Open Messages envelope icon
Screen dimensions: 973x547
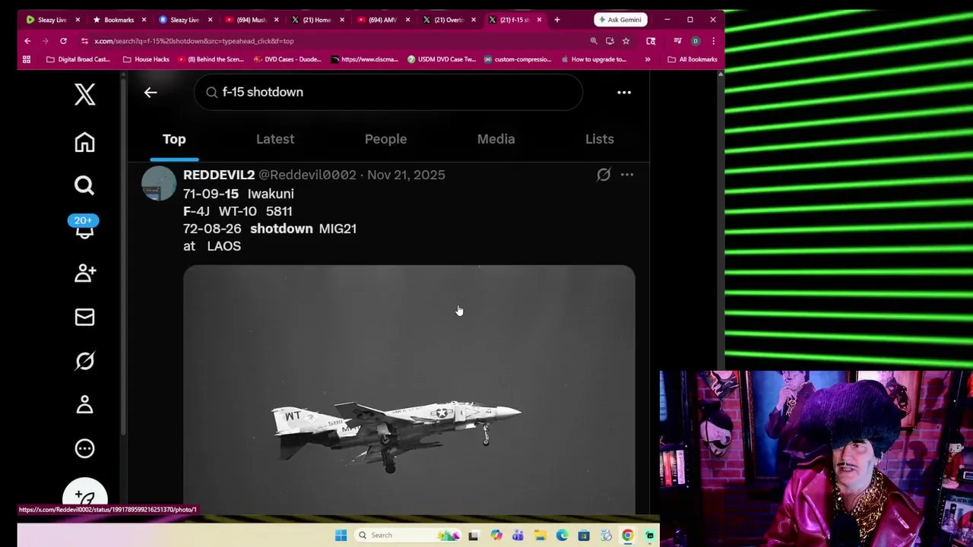[x=84, y=317]
